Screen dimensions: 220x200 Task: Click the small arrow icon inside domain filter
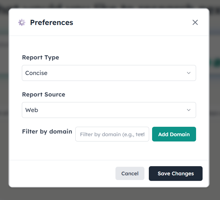(x=142, y=134)
